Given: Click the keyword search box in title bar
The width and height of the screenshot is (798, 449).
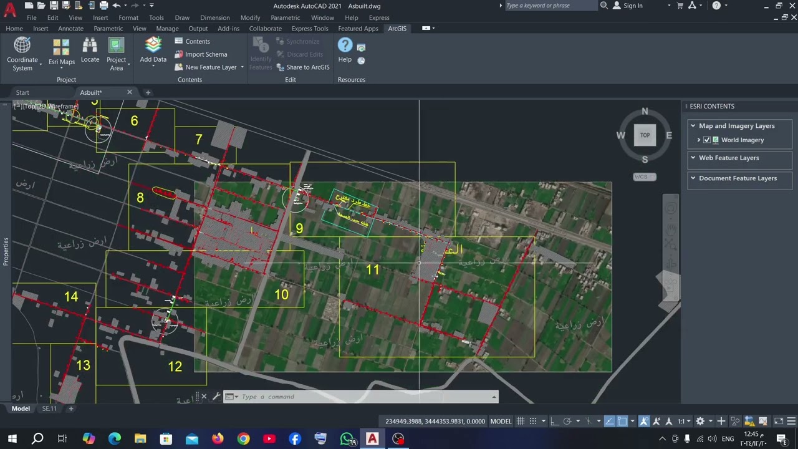Looking at the screenshot, I should pos(550,6).
